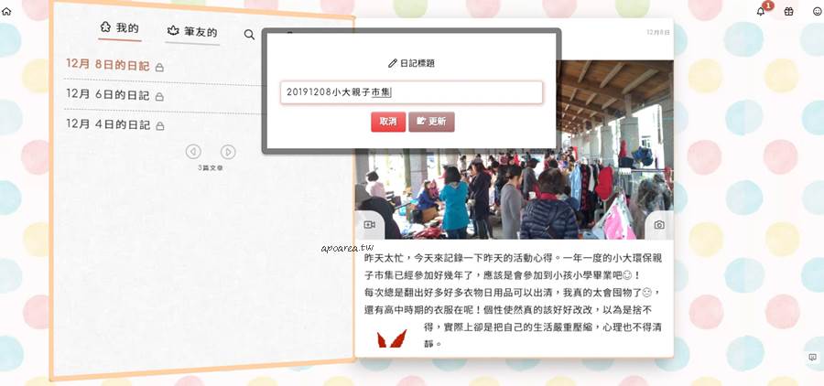Screen dimensions: 824x386
Task: Open the feedback chat icon
Action: 812,358
